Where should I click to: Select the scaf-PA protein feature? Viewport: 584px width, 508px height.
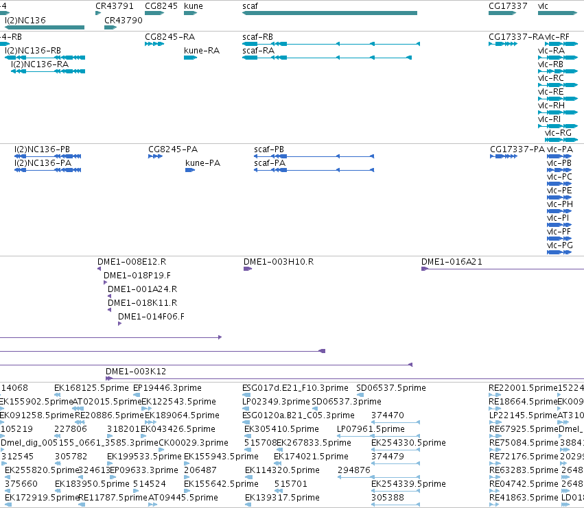point(314,170)
